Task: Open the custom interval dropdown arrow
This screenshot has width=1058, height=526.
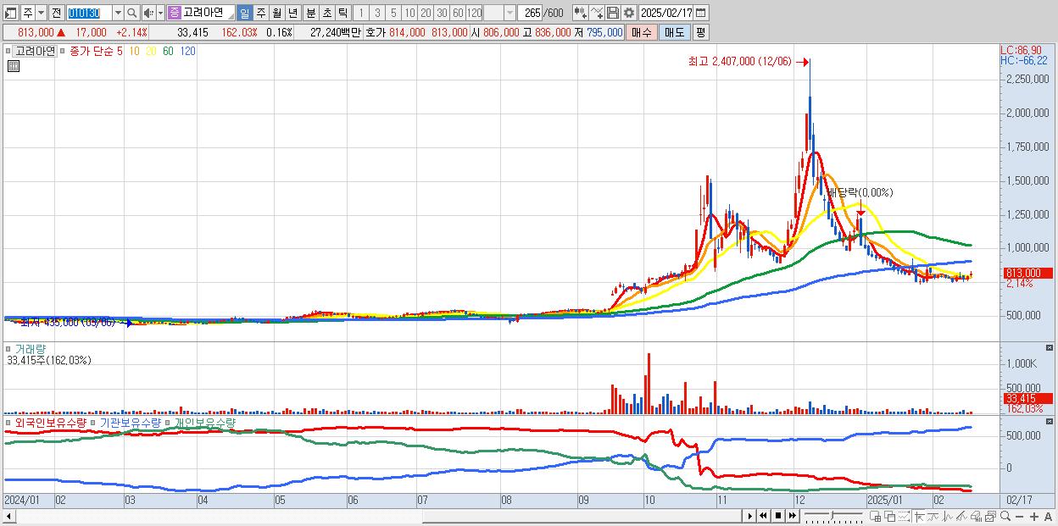Action: (510, 13)
